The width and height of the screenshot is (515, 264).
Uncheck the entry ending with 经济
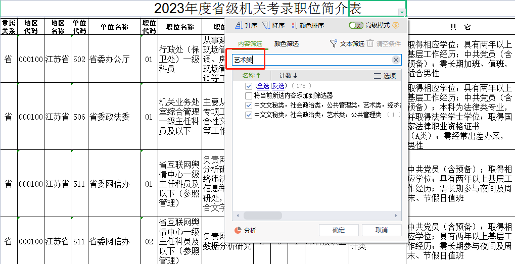pos(248,105)
